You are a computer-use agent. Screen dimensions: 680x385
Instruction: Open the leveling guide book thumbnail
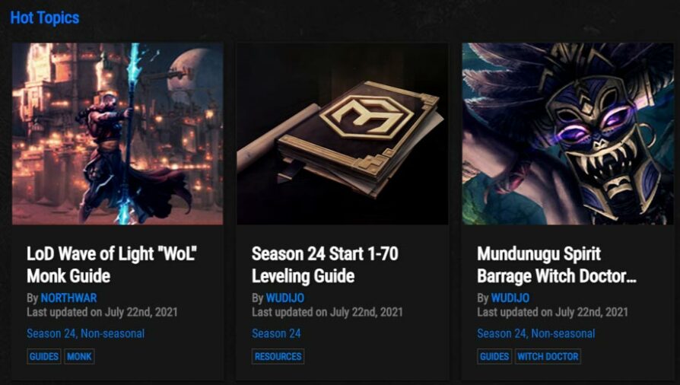(x=342, y=134)
